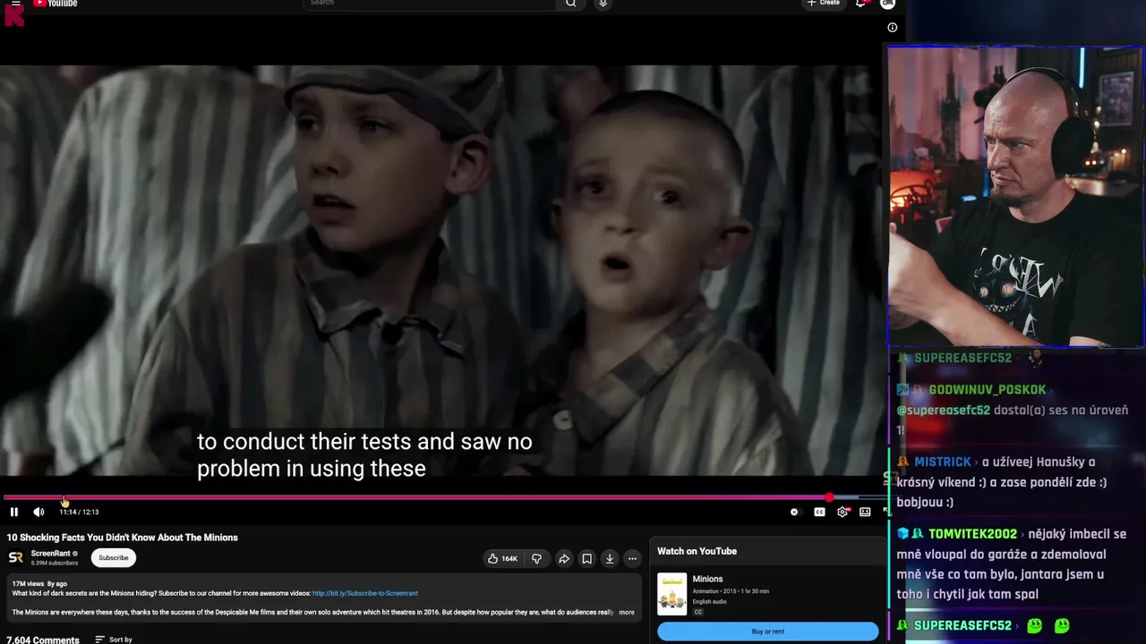The height and width of the screenshot is (644, 1146).
Task: Click username MISTRICK in chat
Action: coord(943,462)
